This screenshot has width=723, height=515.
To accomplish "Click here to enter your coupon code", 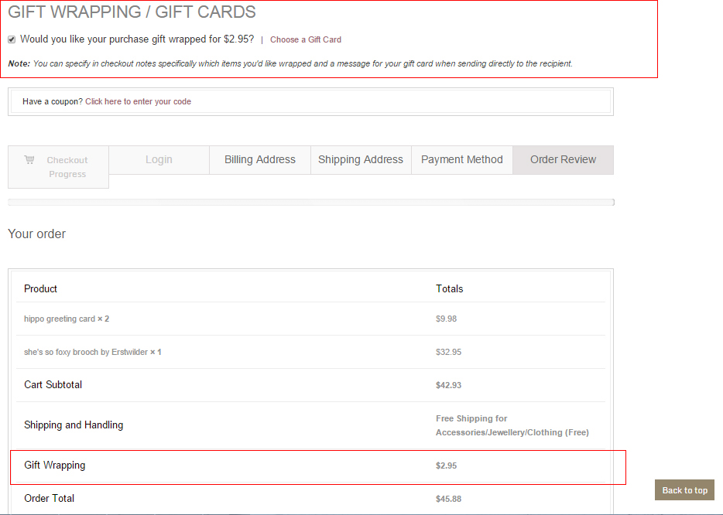I will [138, 101].
